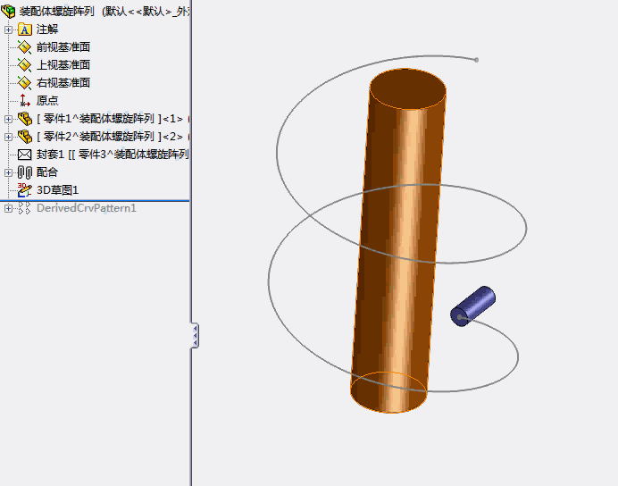Collapse the feature tree panel with arrow handle

(x=195, y=335)
